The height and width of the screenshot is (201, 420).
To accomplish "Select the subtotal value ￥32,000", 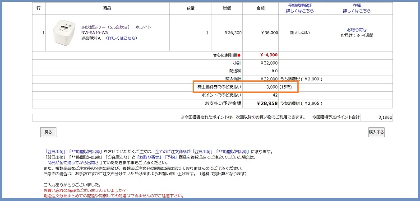I will point(269,63).
